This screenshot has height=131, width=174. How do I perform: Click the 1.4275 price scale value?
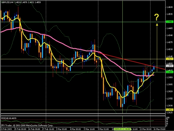(x=170, y=42)
